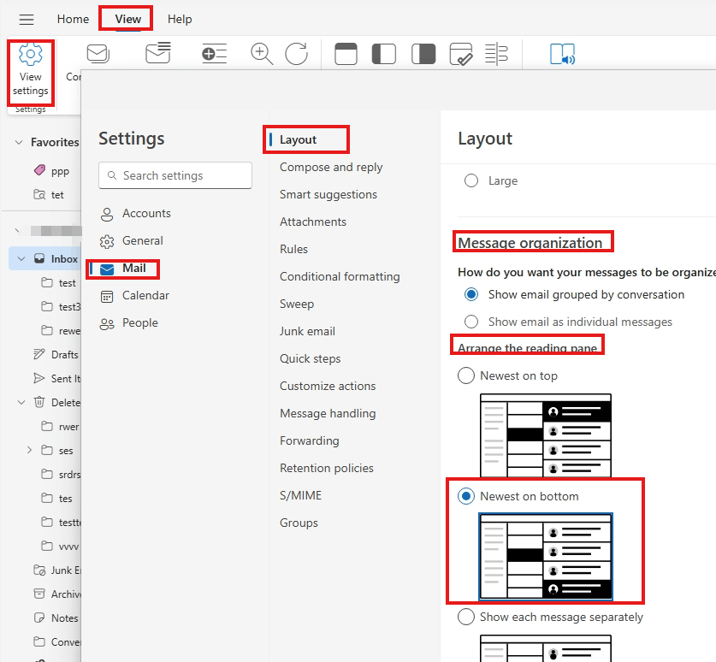Select Show email grouped by conversation
The width and height of the screenshot is (716, 662).
tap(471, 294)
